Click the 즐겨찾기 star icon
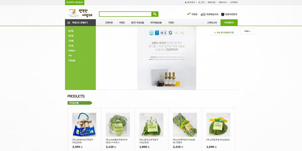302x151 pixels. click(x=186, y=2)
